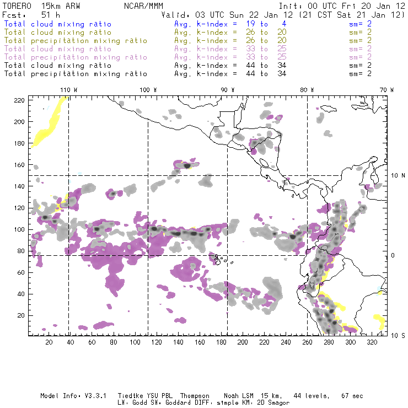Click the '10 S' latitude label

tap(398, 336)
